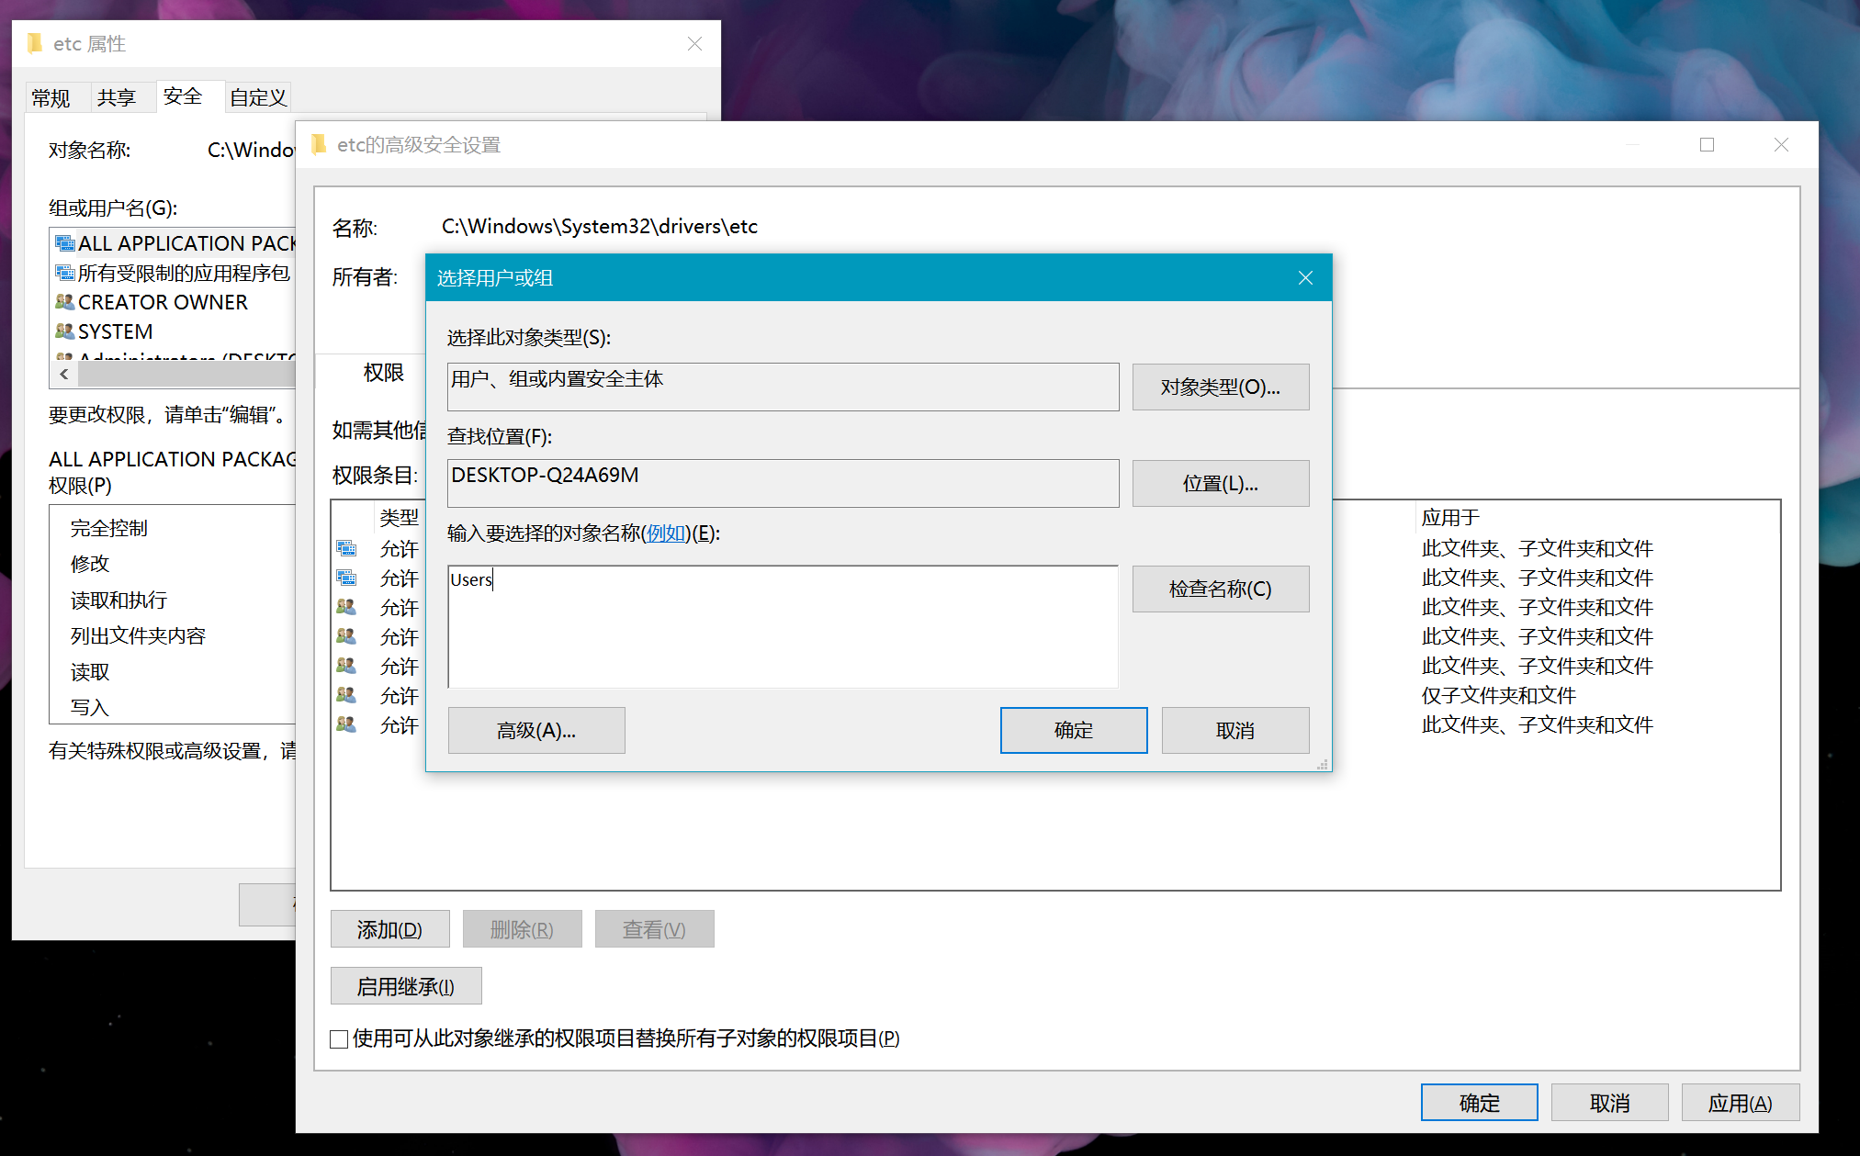Click the folder icon in etc 属性 title bar

(35, 43)
